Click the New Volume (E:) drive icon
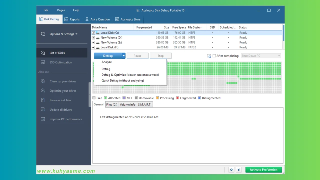320x180 pixels. pos(98,42)
